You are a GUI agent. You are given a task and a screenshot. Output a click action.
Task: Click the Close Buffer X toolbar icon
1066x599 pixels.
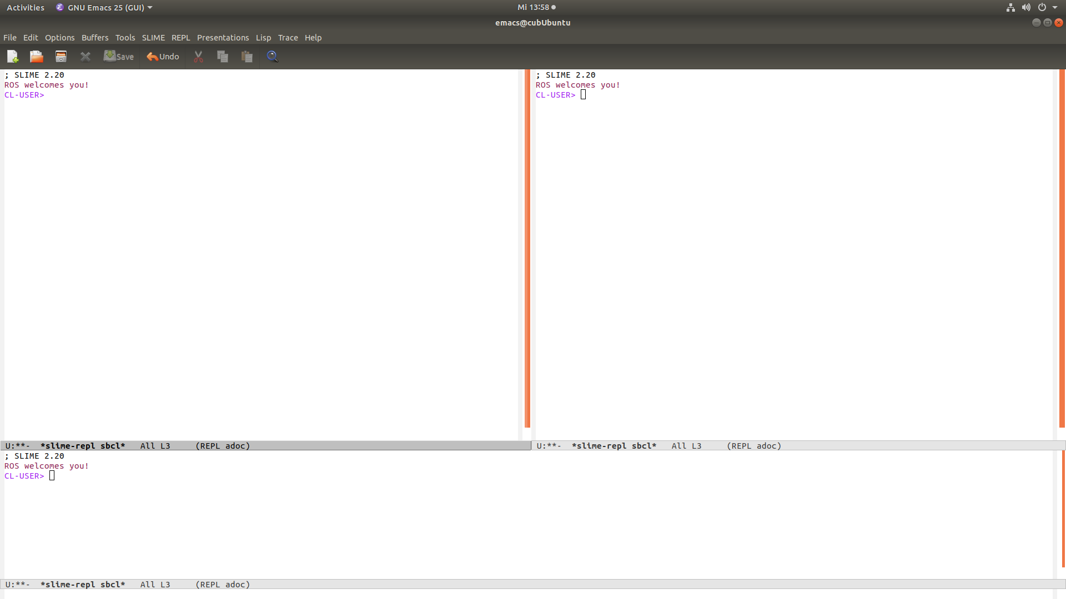[86, 57]
